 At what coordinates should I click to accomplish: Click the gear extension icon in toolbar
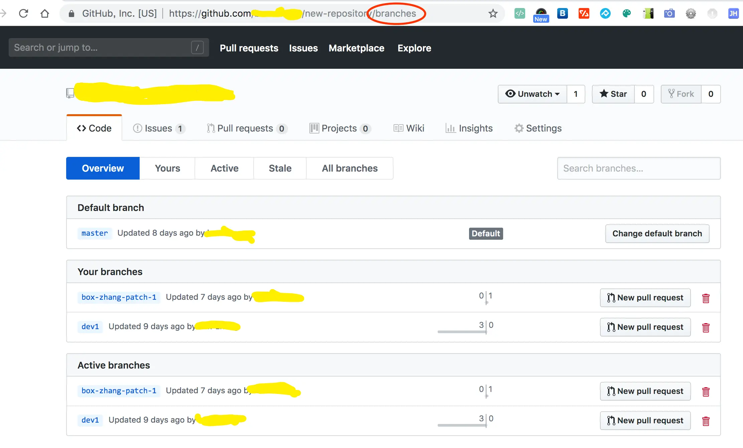[691, 14]
